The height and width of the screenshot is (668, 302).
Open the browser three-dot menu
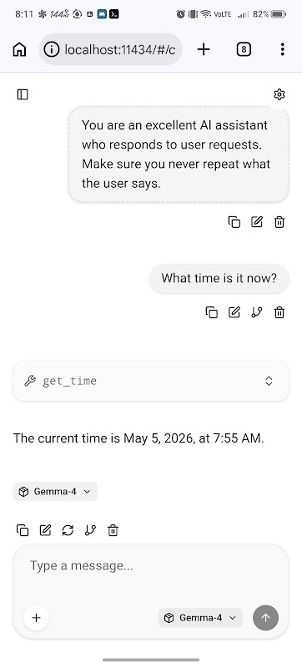click(283, 50)
